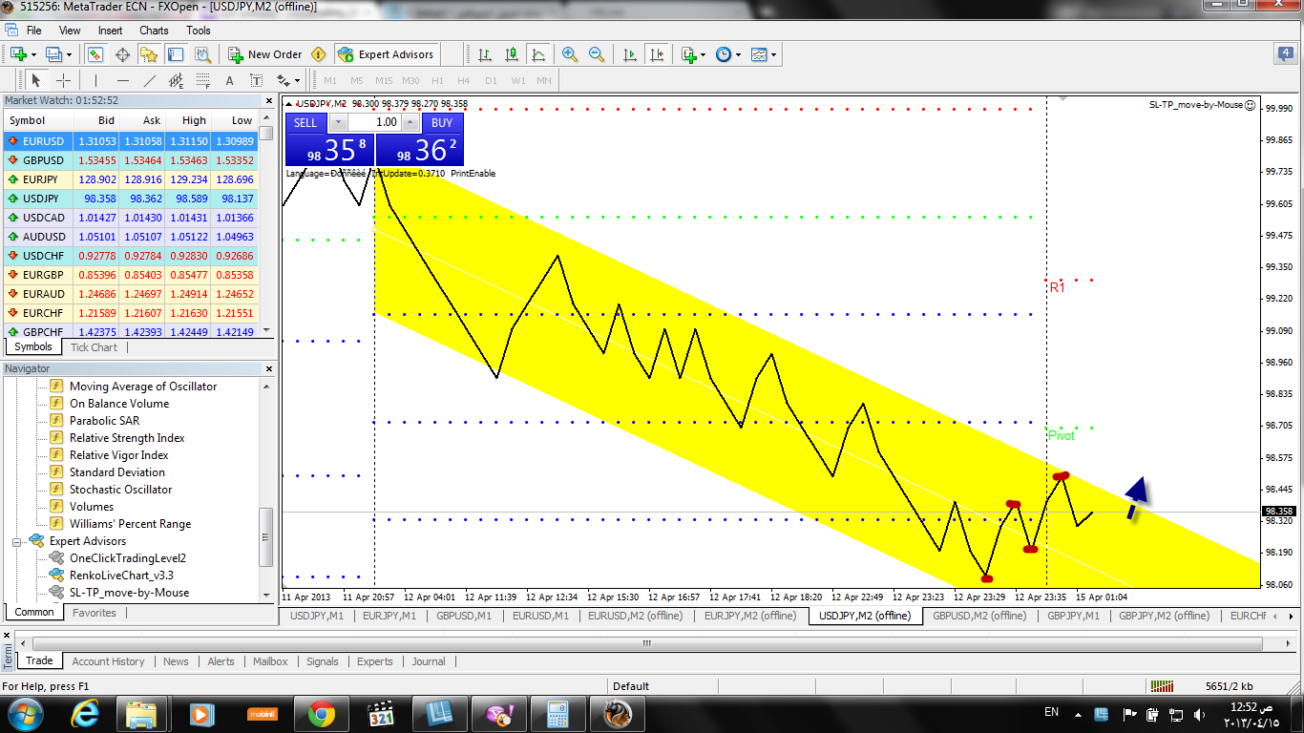Select the Crosshair tool
This screenshot has height=733, width=1304.
(63, 80)
